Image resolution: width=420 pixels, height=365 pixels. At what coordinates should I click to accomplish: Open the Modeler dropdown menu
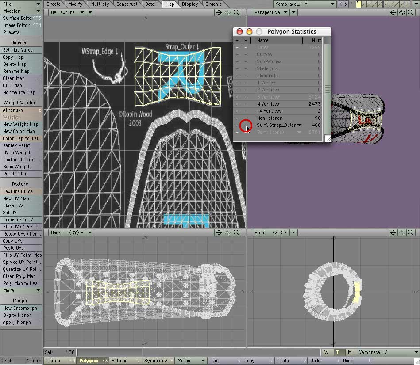[x=21, y=11]
